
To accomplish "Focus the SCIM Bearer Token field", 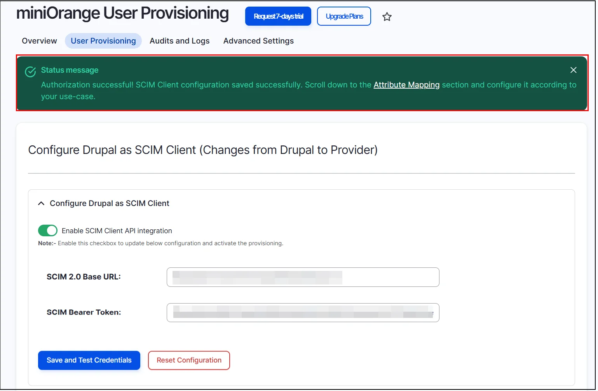I will point(303,312).
